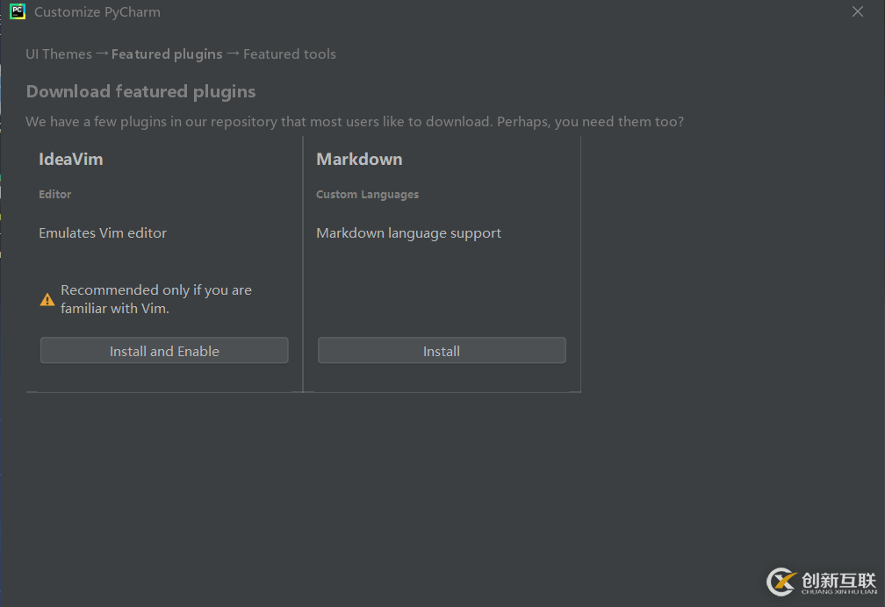Click the Download featured plugins heading

140,91
